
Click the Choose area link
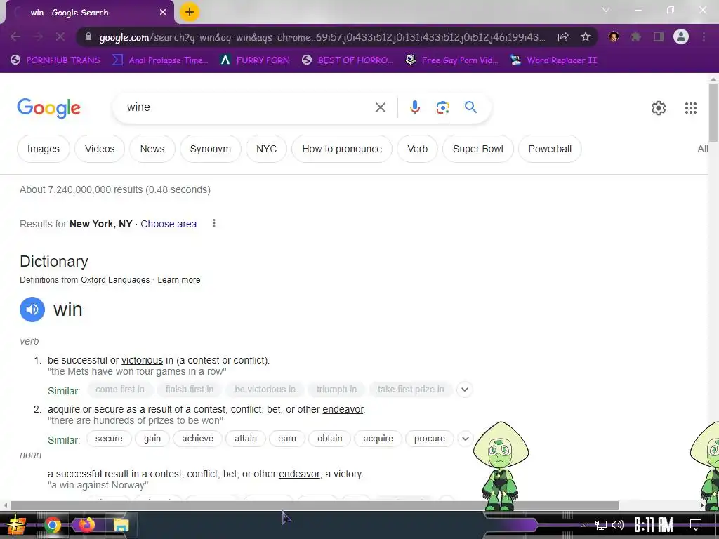[x=169, y=224]
